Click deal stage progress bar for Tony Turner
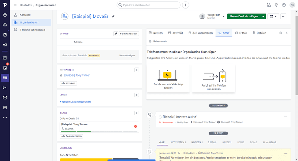 [x=99, y=131]
